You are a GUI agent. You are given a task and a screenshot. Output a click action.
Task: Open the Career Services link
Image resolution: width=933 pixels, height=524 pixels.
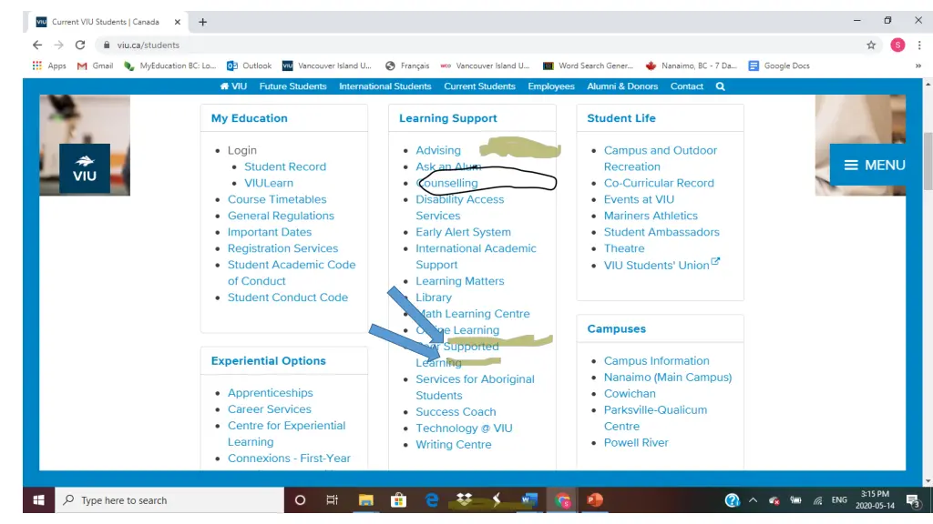pos(270,409)
